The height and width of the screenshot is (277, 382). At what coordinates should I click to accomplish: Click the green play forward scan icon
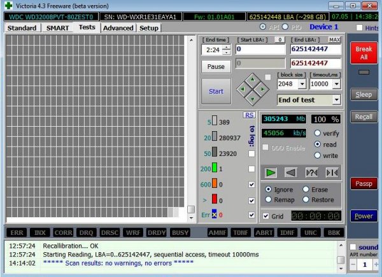coord(272,172)
